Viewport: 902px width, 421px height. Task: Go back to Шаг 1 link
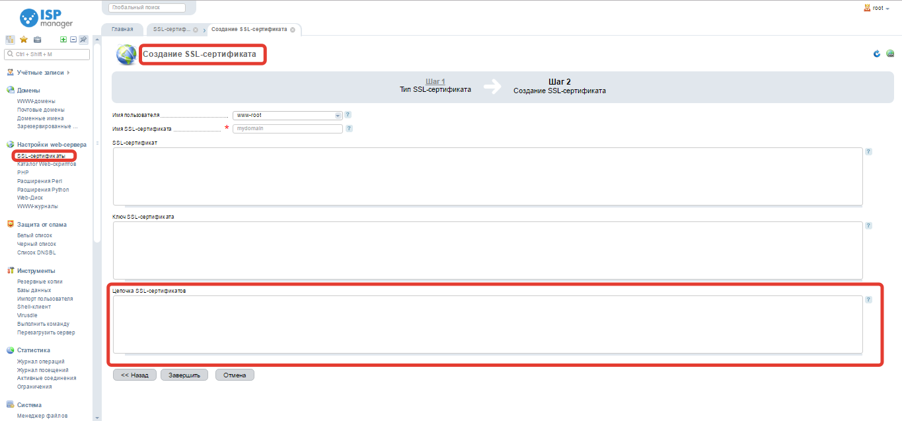coord(435,81)
